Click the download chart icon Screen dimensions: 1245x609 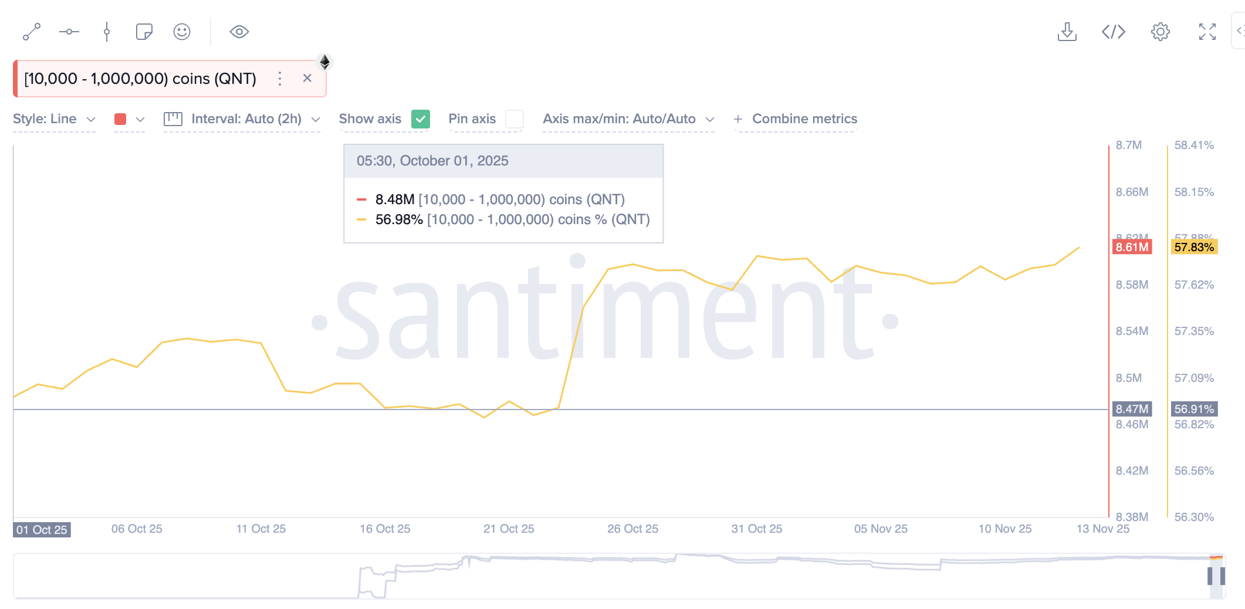pyautogui.click(x=1067, y=32)
